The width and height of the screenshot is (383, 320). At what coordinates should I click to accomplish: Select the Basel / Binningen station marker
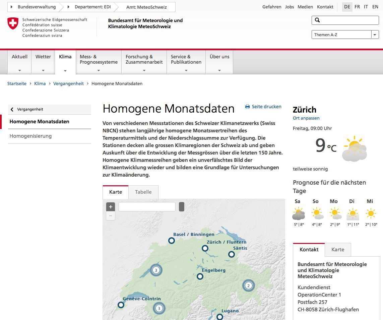click(x=171, y=241)
